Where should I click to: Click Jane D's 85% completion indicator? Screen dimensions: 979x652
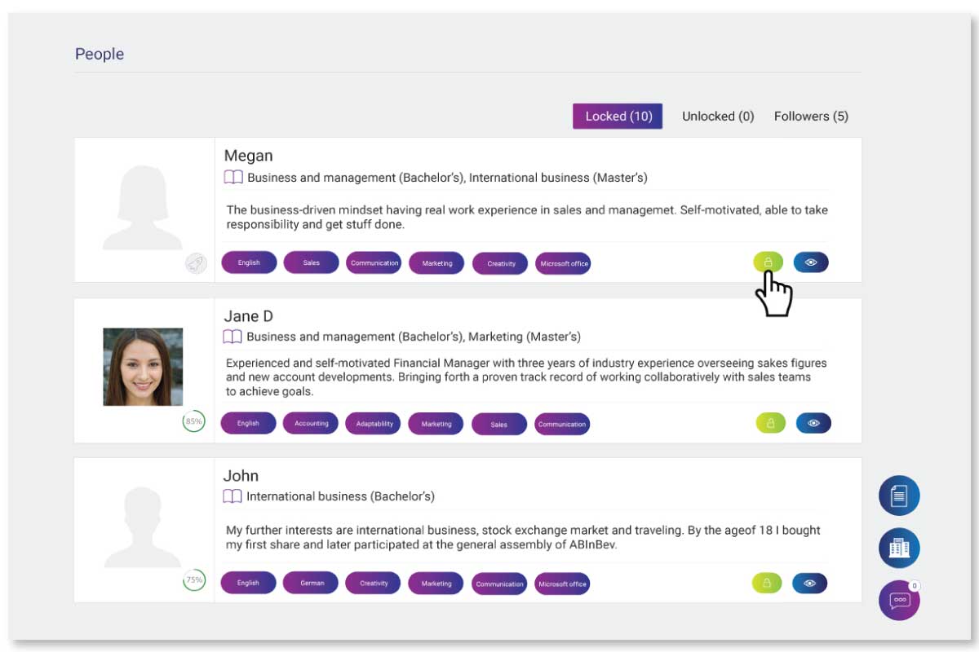click(194, 422)
